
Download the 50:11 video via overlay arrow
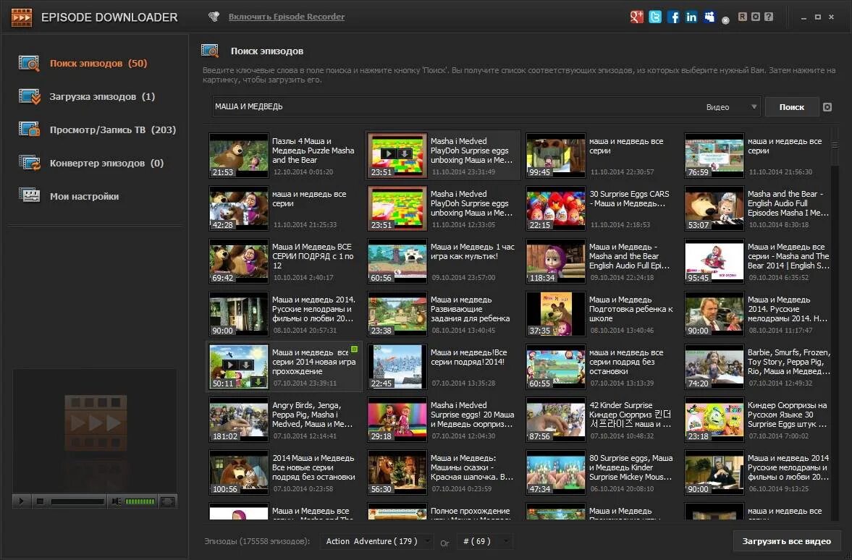245,365
